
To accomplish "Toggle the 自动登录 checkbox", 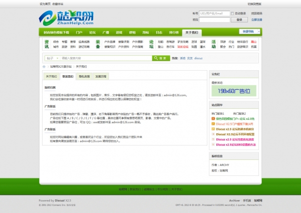I will click(232, 14).
